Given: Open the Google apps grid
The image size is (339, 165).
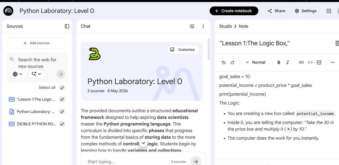Looking at the screenshot, I should 329,11.
